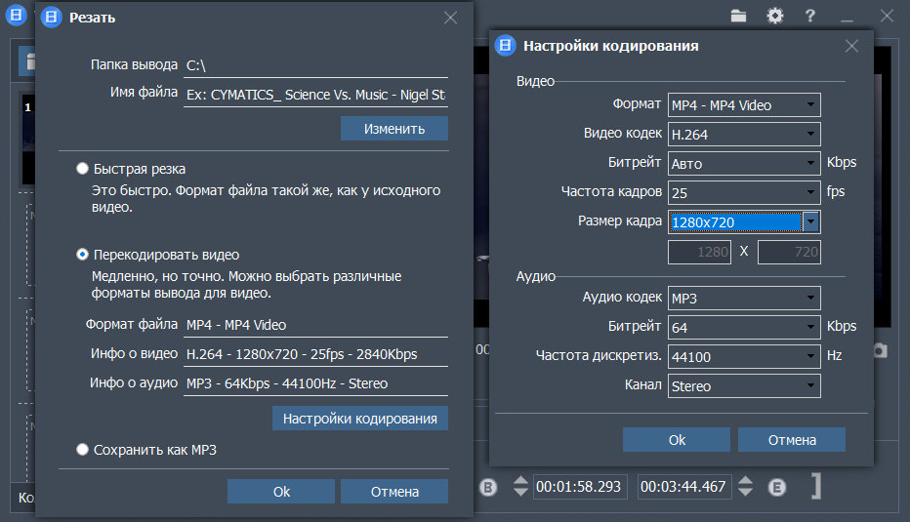The height and width of the screenshot is (522, 910).
Task: Open the folder icon in title bar
Action: click(x=739, y=16)
